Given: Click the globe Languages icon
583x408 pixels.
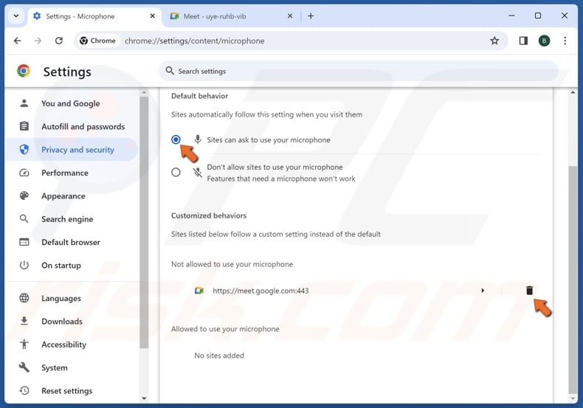Looking at the screenshot, I should tap(24, 298).
